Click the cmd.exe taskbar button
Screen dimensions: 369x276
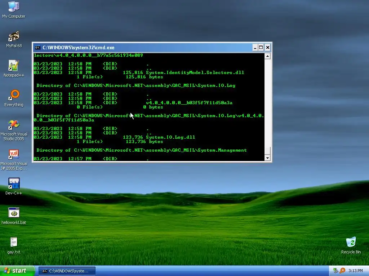tap(67, 271)
